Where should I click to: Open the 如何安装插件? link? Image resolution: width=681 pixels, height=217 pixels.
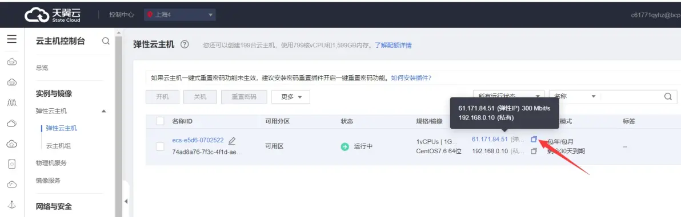[411, 78]
